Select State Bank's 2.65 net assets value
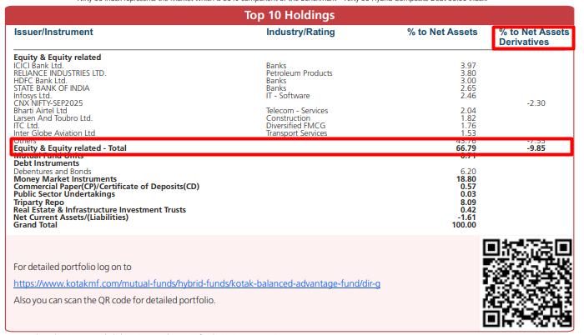584x335 pixels. (468, 87)
